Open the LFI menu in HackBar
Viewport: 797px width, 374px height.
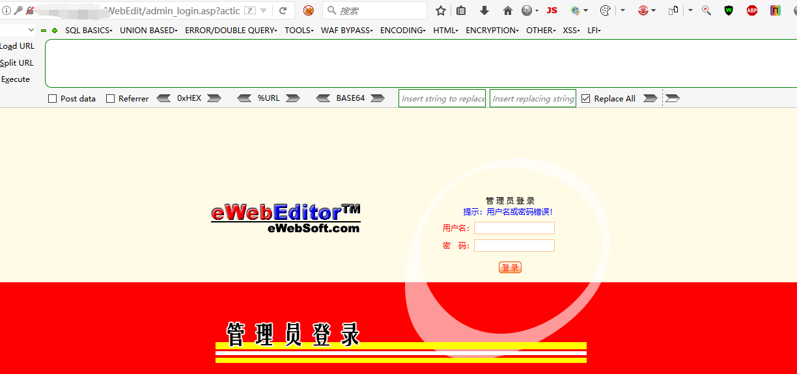(594, 31)
